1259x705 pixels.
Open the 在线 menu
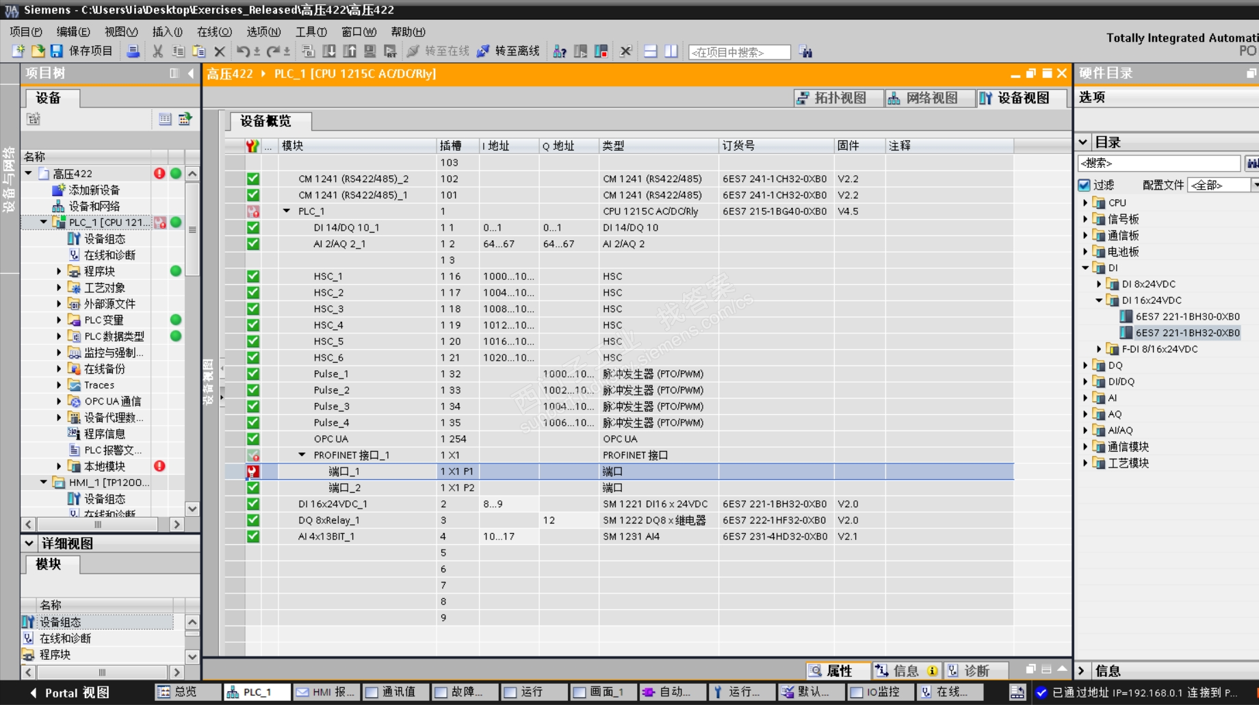[214, 31]
